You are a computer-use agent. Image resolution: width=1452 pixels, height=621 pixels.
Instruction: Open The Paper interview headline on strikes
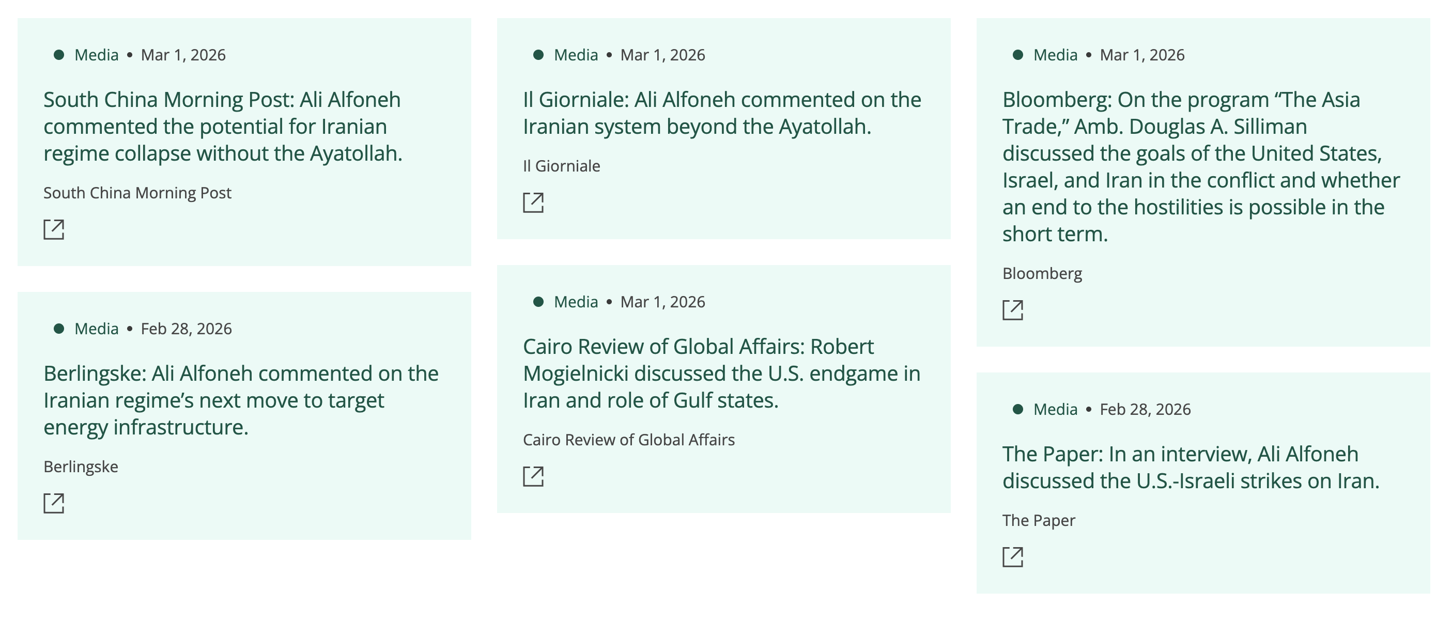[1191, 467]
